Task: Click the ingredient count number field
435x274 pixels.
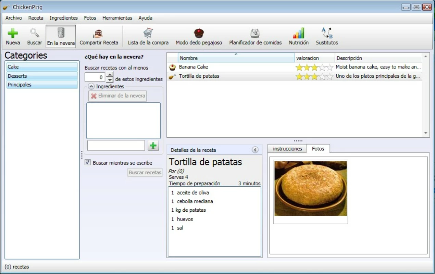Action: click(x=95, y=77)
